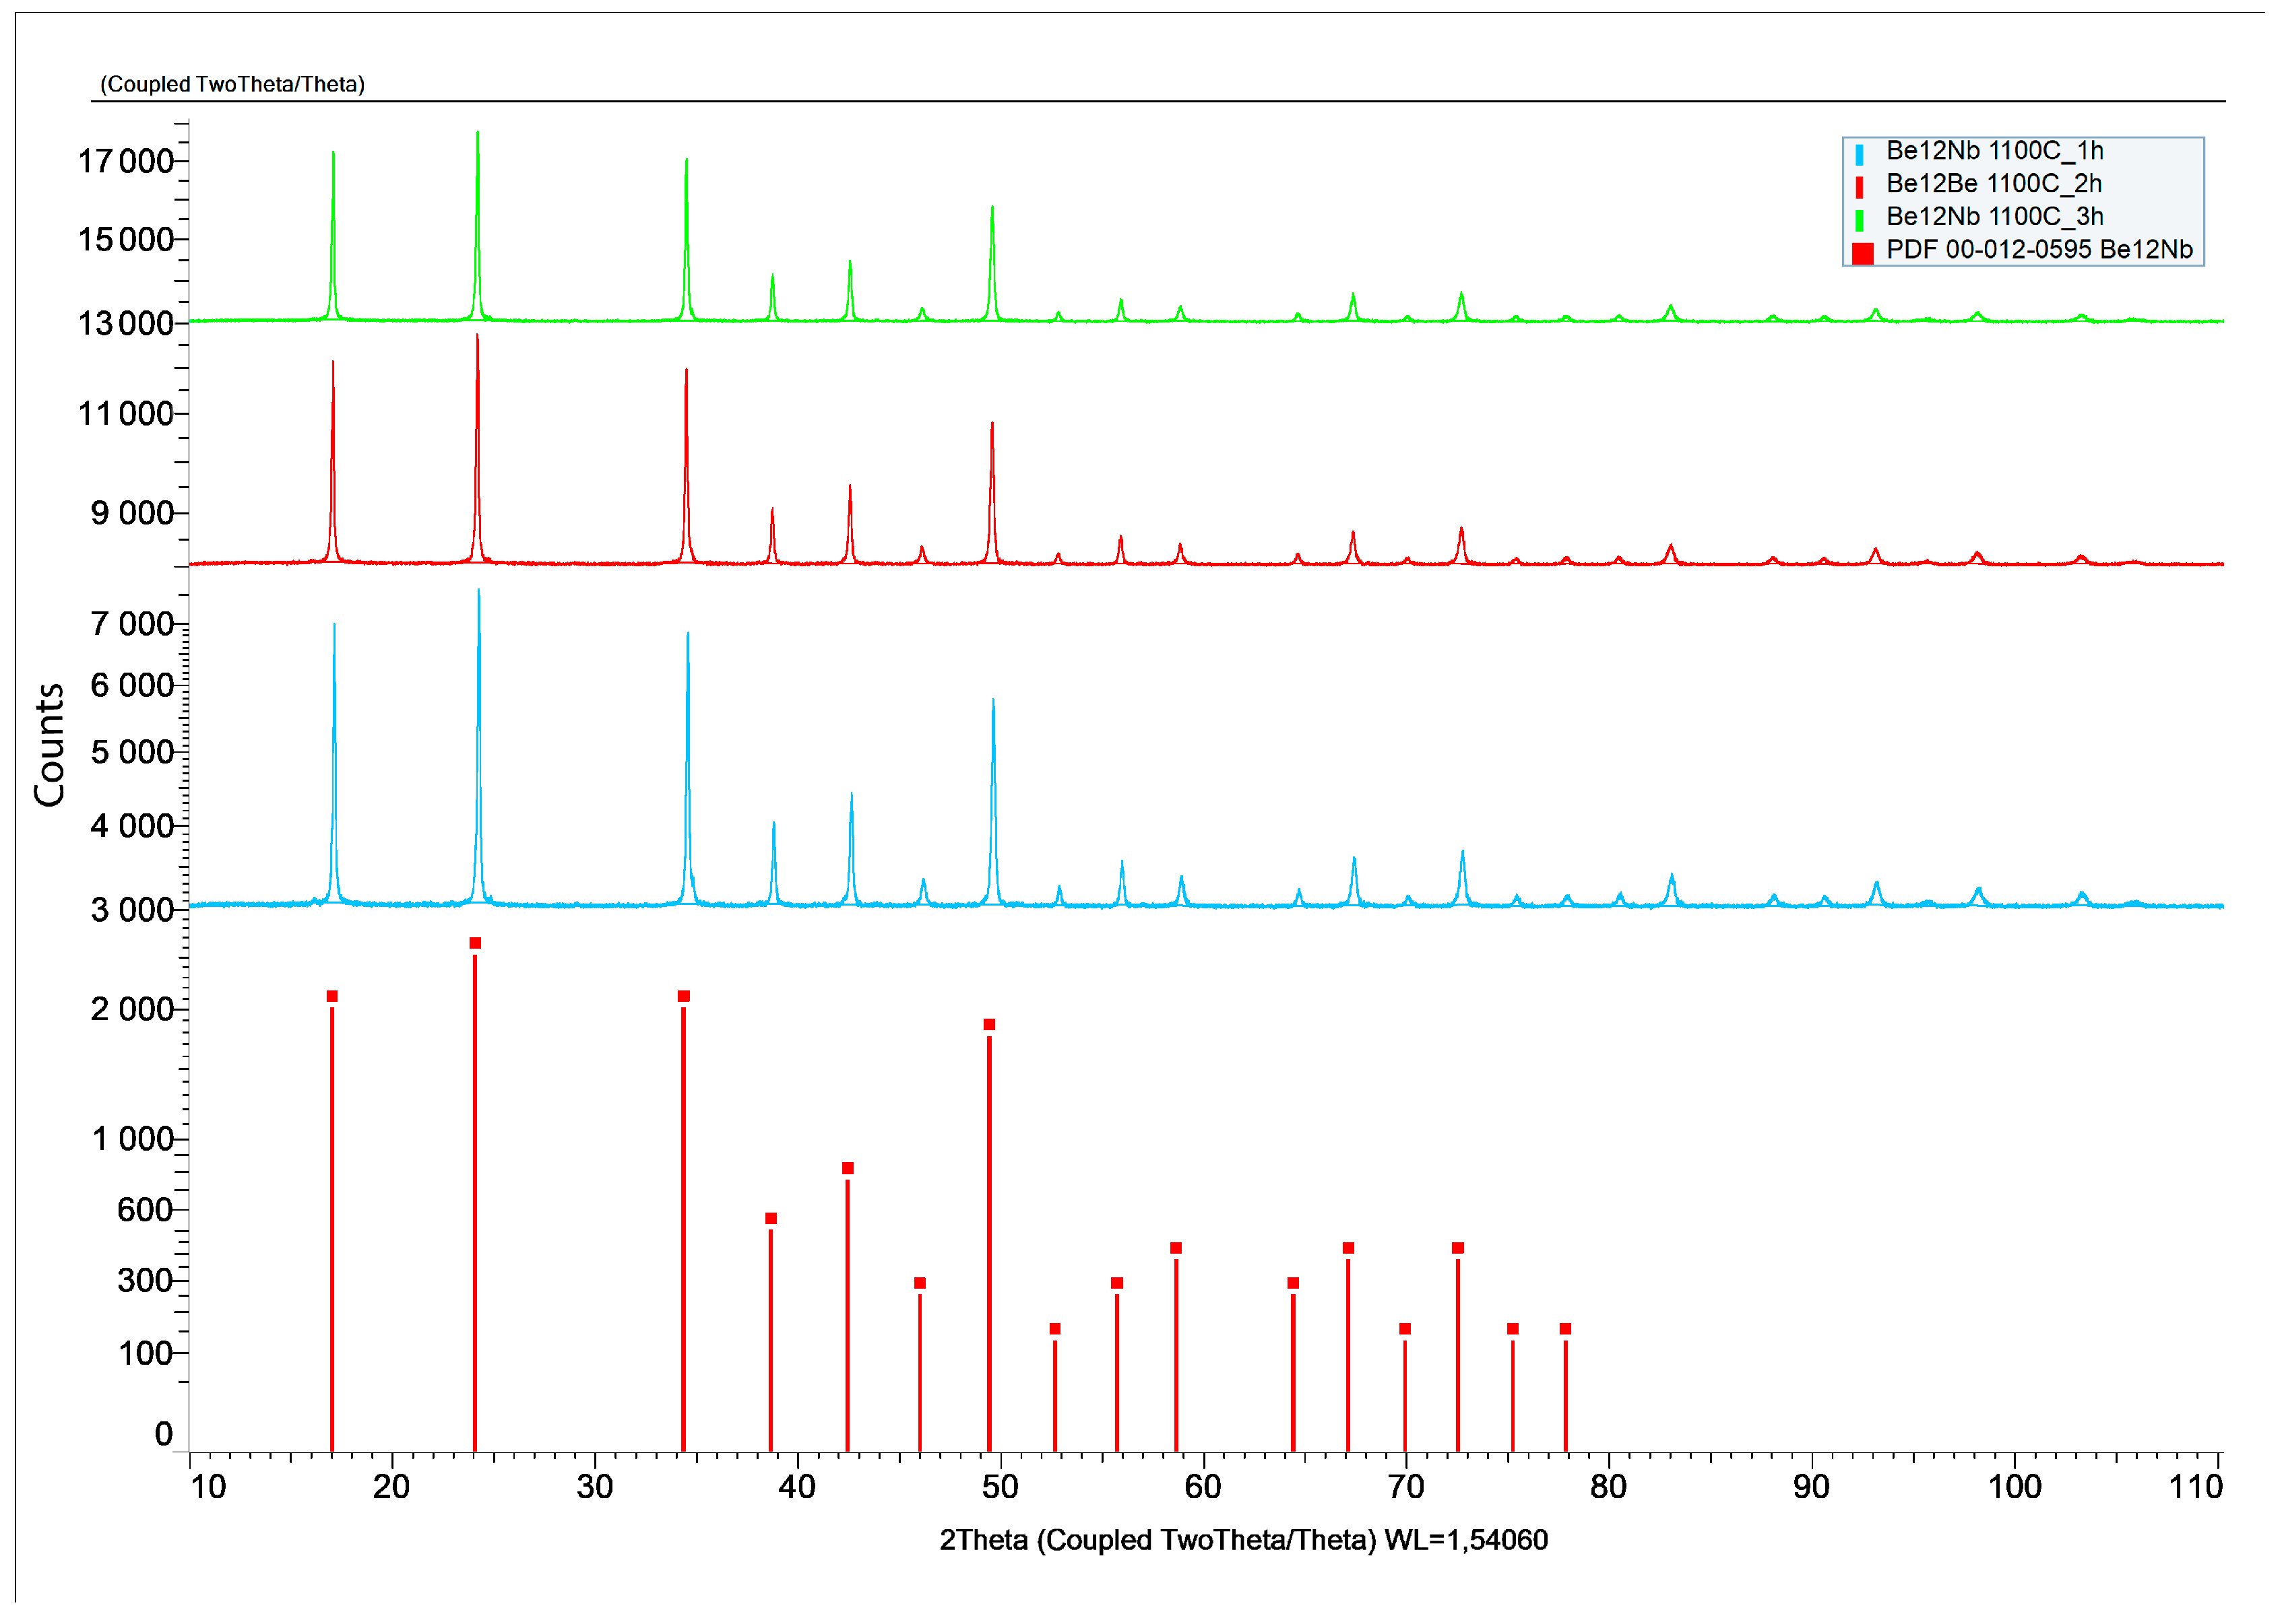Click the tallest green peak near 24 degrees
The height and width of the screenshot is (1624, 2282).
tap(477, 135)
